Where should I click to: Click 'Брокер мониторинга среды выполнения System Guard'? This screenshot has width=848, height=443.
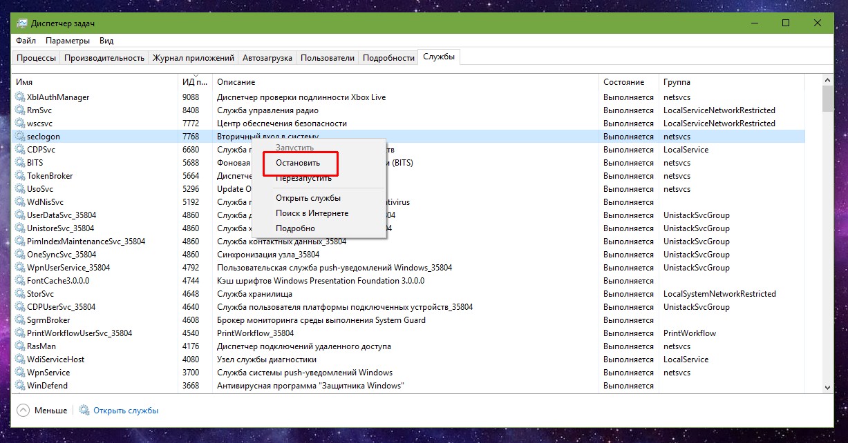pyautogui.click(x=321, y=320)
